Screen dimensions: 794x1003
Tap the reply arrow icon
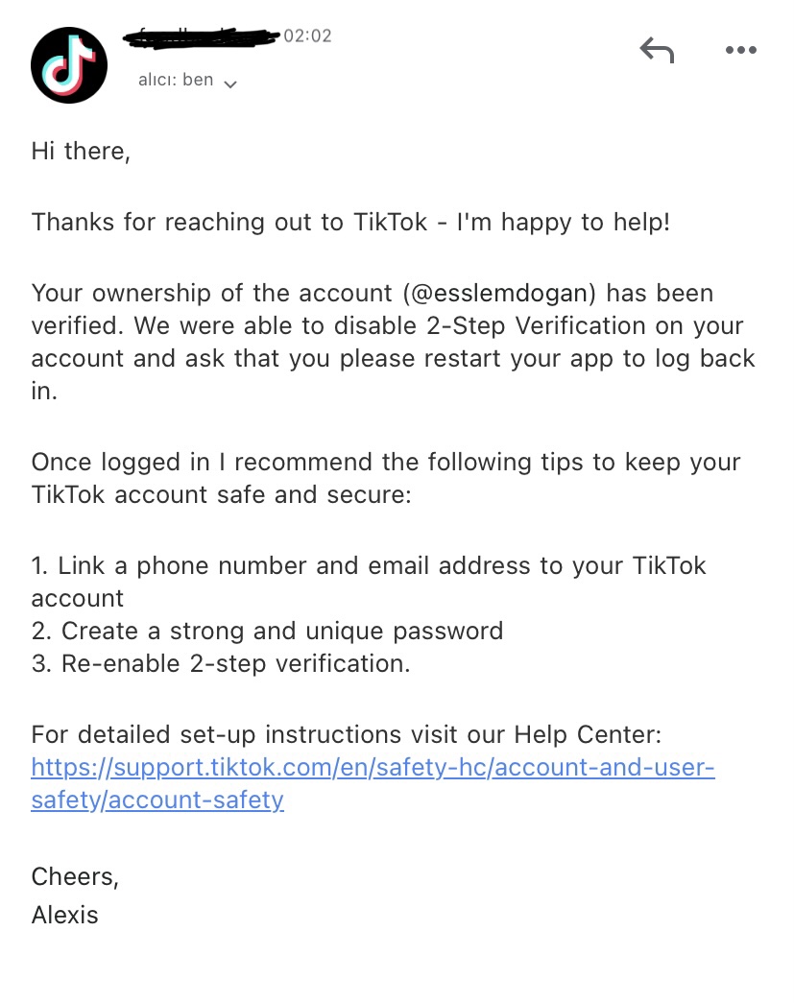coord(657,50)
